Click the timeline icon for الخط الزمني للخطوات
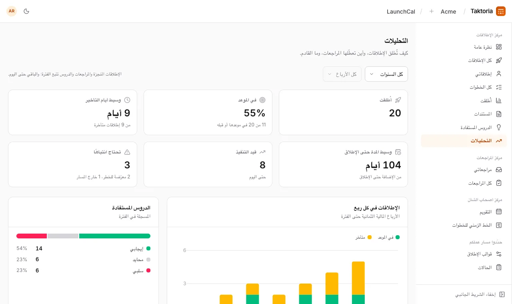Viewport: 512px width, 304px height. point(499,225)
